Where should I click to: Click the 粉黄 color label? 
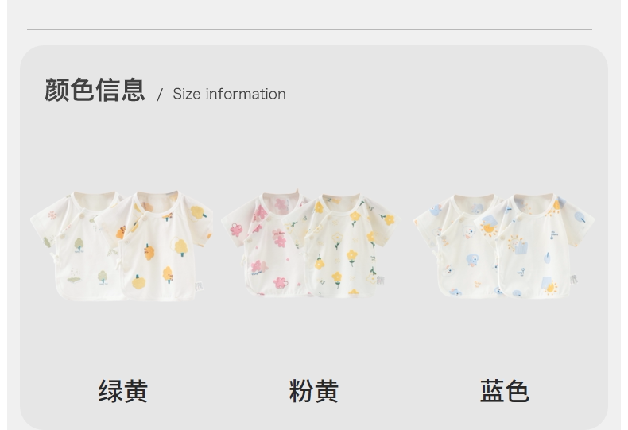tap(313, 391)
